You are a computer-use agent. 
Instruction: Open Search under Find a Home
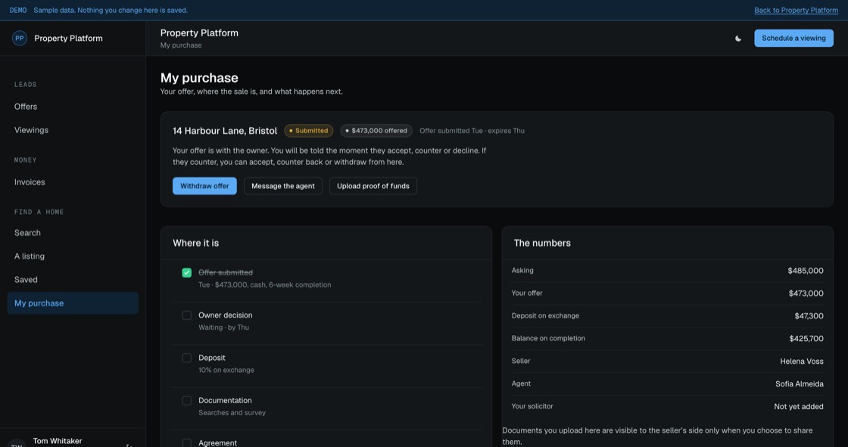pos(73,232)
